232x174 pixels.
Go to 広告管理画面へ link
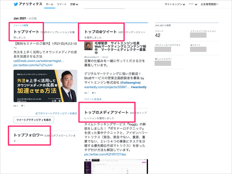click(x=209, y=4)
